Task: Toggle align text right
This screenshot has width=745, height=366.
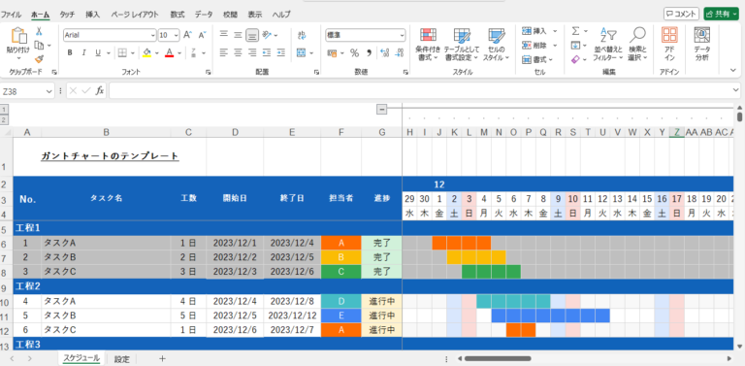Action: point(252,52)
